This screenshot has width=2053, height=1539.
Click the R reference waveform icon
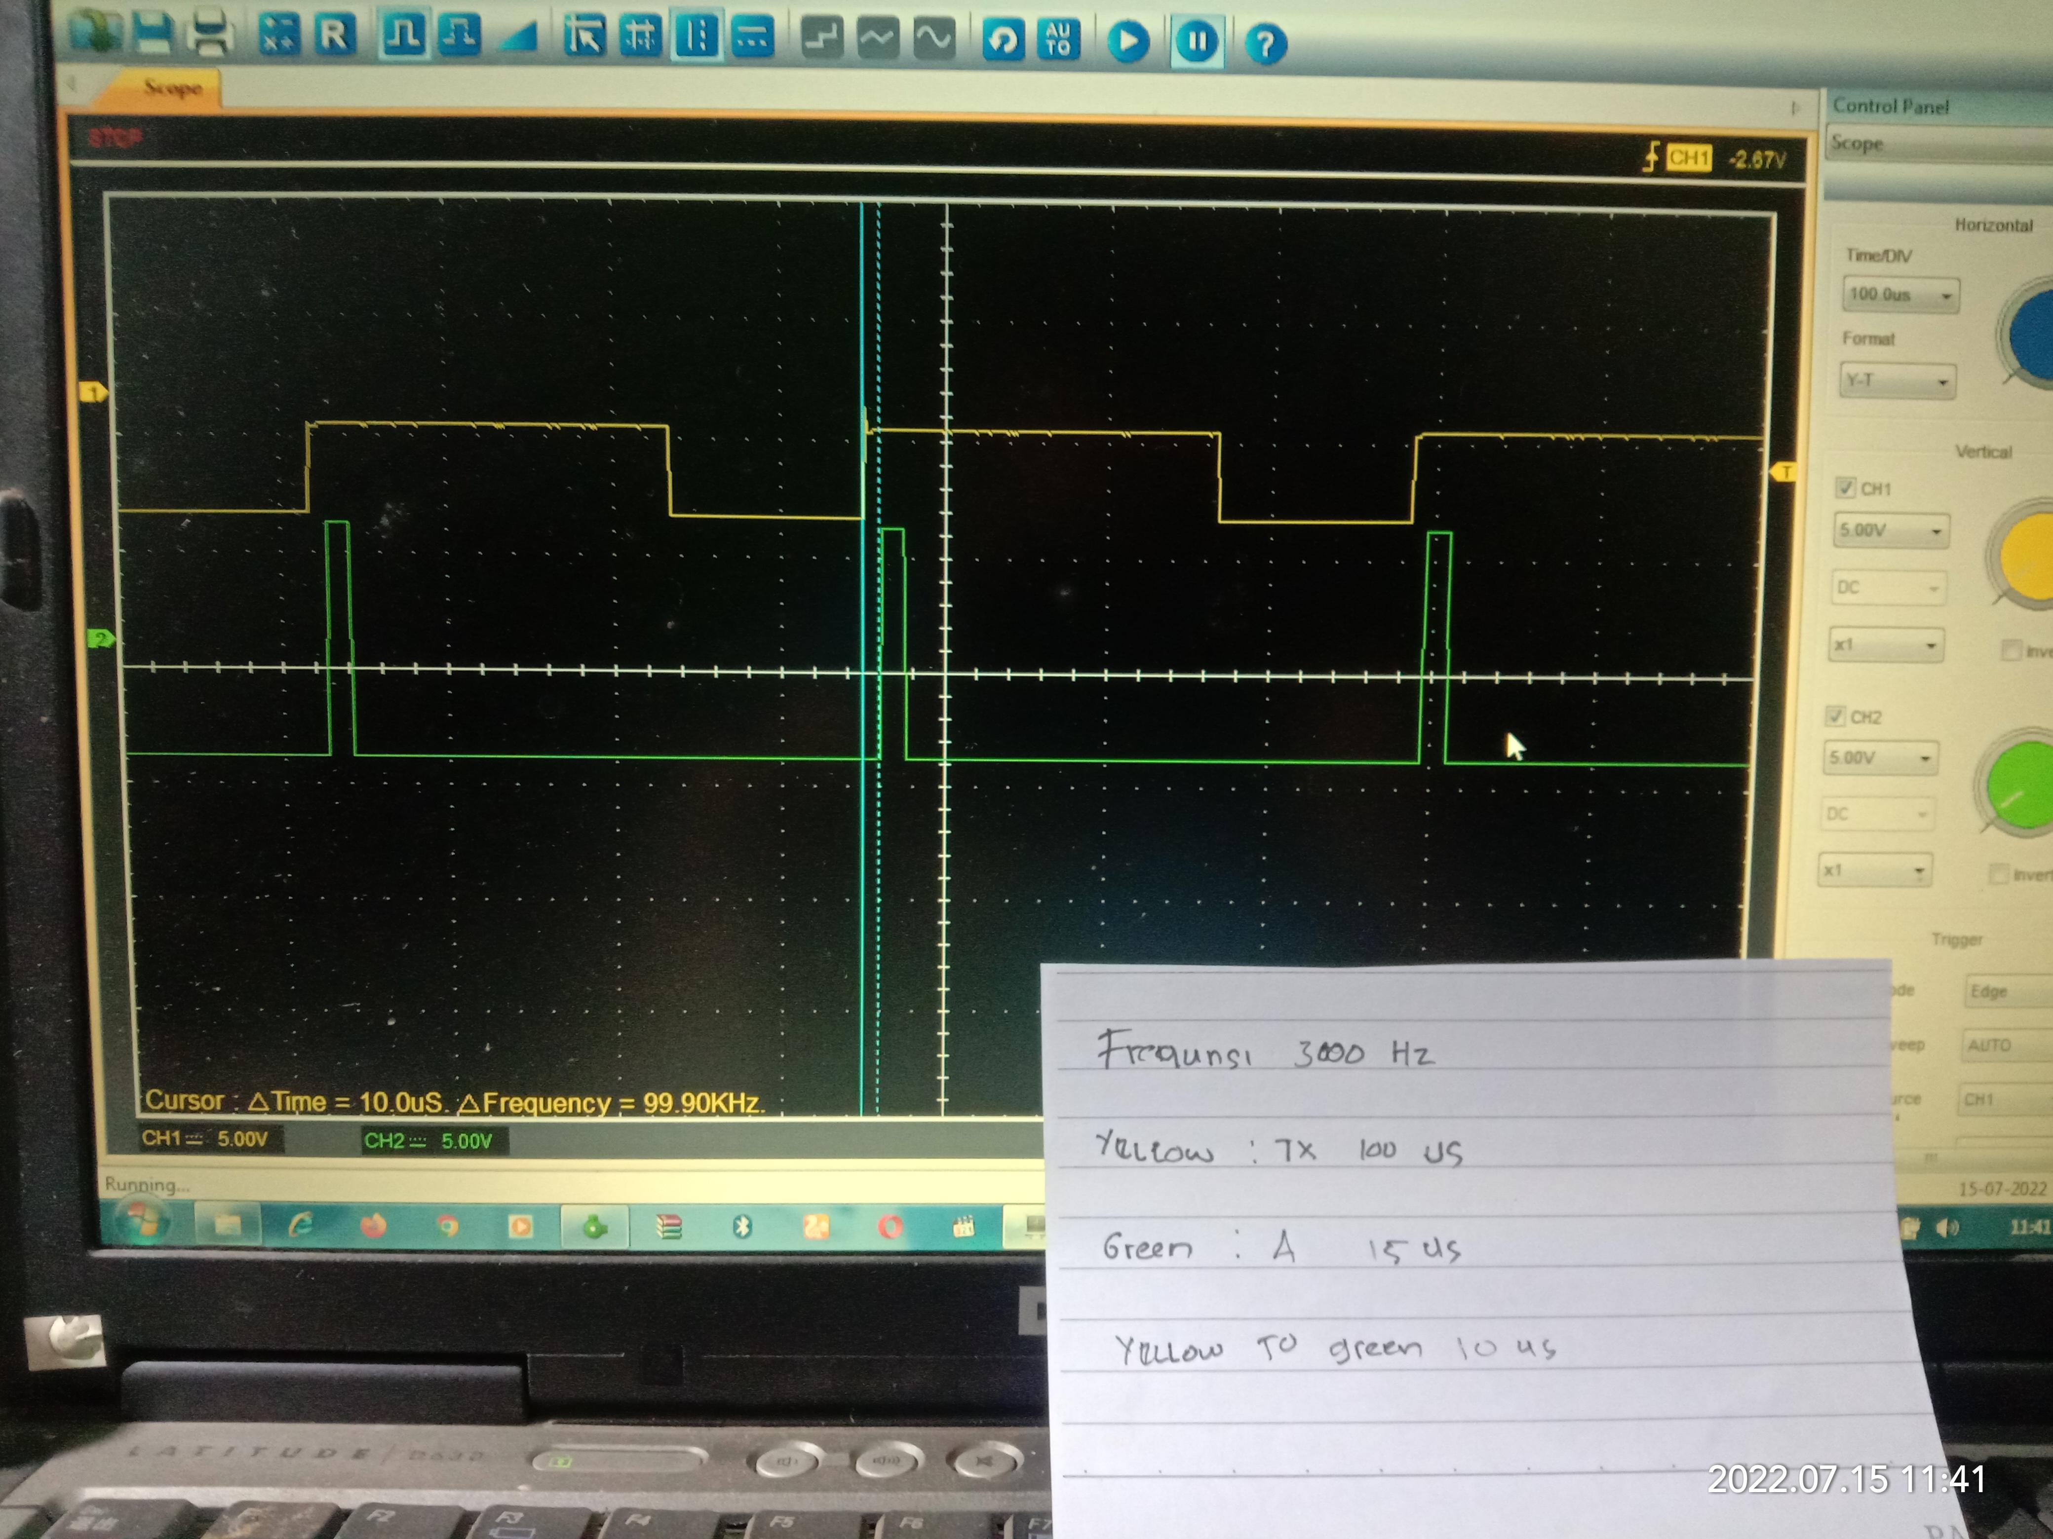pyautogui.click(x=334, y=35)
